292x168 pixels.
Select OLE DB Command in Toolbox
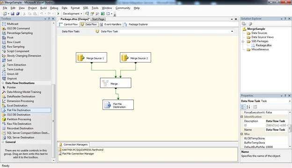(x=18, y=28)
